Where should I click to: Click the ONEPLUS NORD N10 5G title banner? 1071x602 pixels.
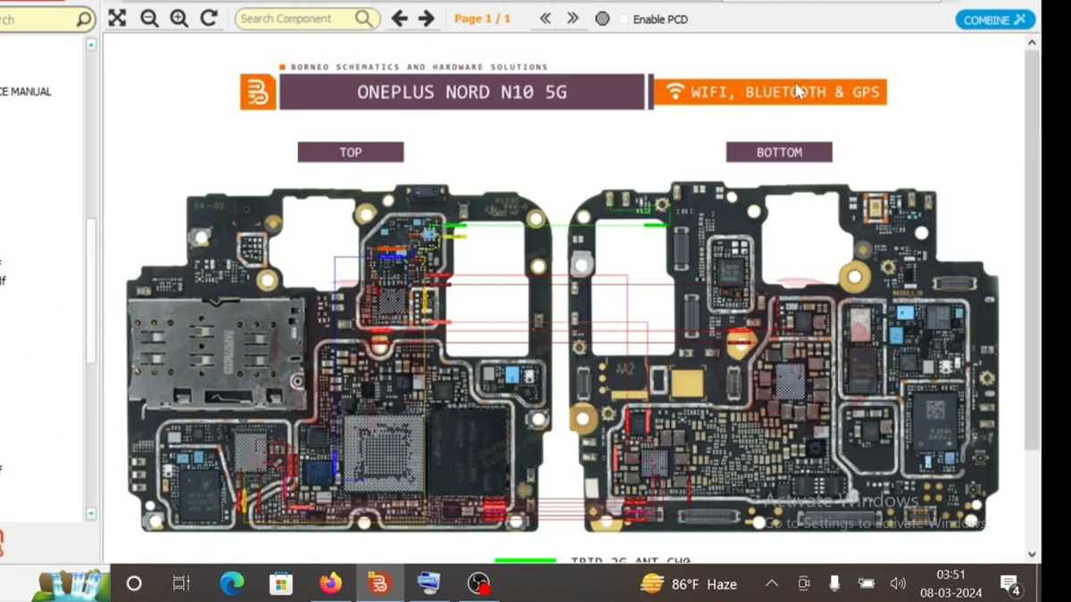tap(461, 92)
